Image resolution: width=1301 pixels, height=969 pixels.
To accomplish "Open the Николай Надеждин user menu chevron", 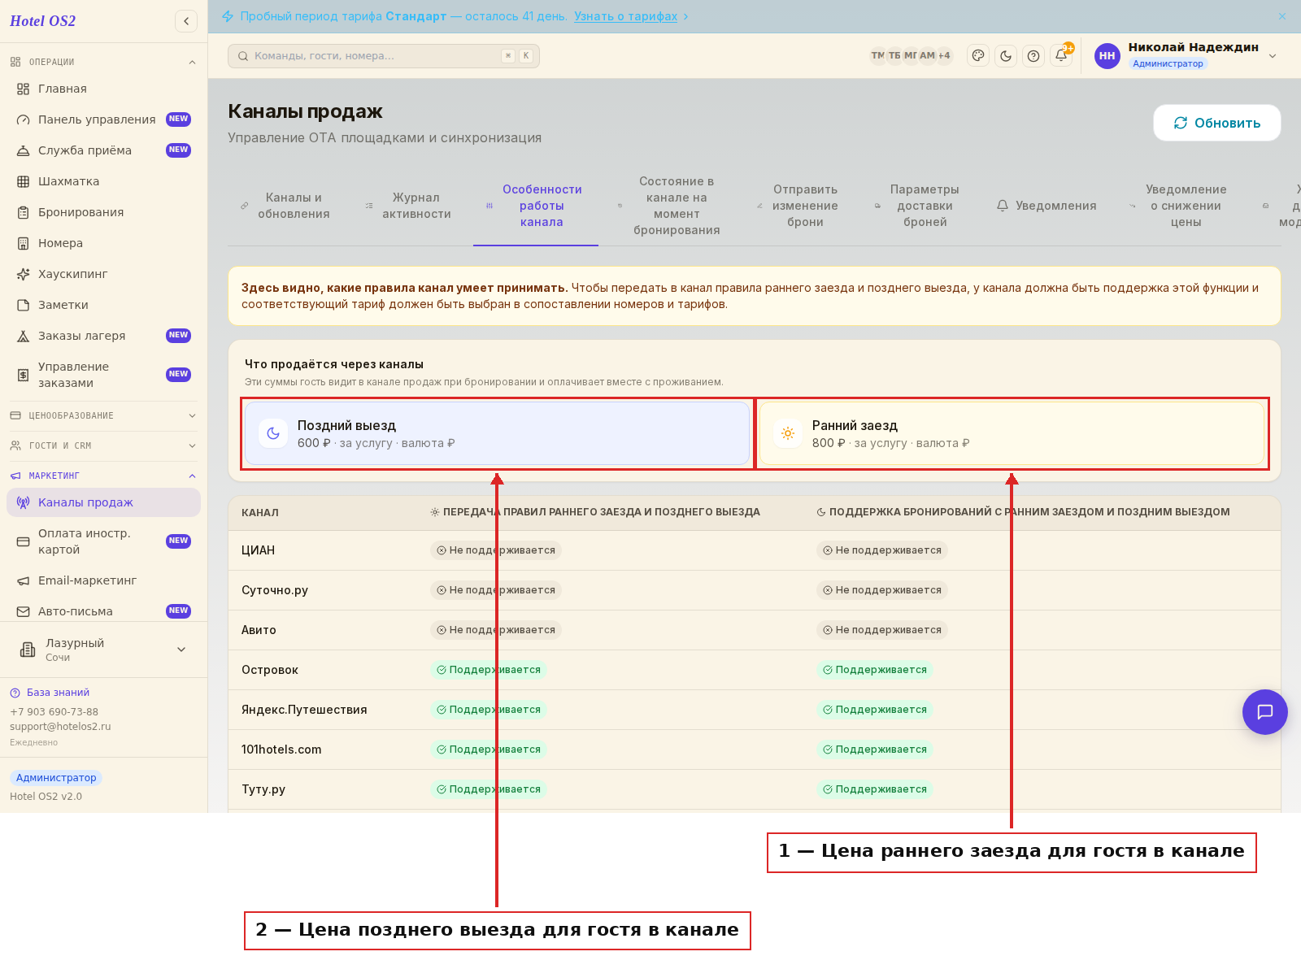I will click(1273, 56).
